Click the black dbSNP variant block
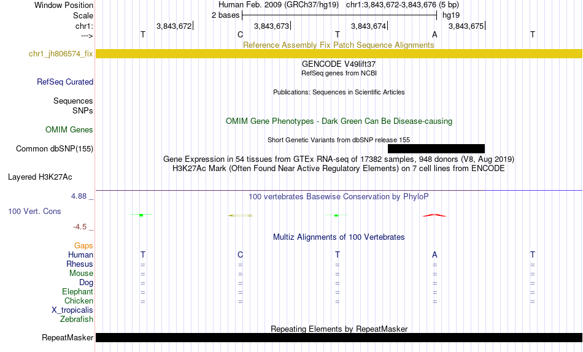 click(436, 148)
